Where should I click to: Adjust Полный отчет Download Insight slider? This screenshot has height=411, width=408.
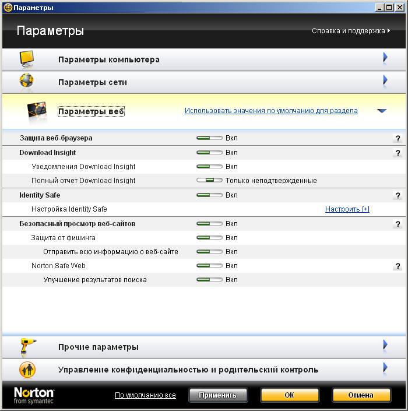[x=209, y=180]
